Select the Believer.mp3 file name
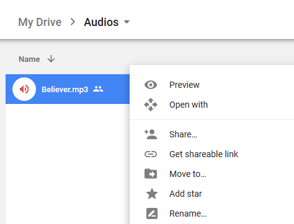294x224 pixels. pyautogui.click(x=65, y=90)
